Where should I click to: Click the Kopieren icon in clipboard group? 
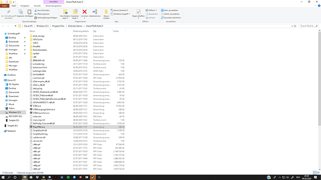20,12
